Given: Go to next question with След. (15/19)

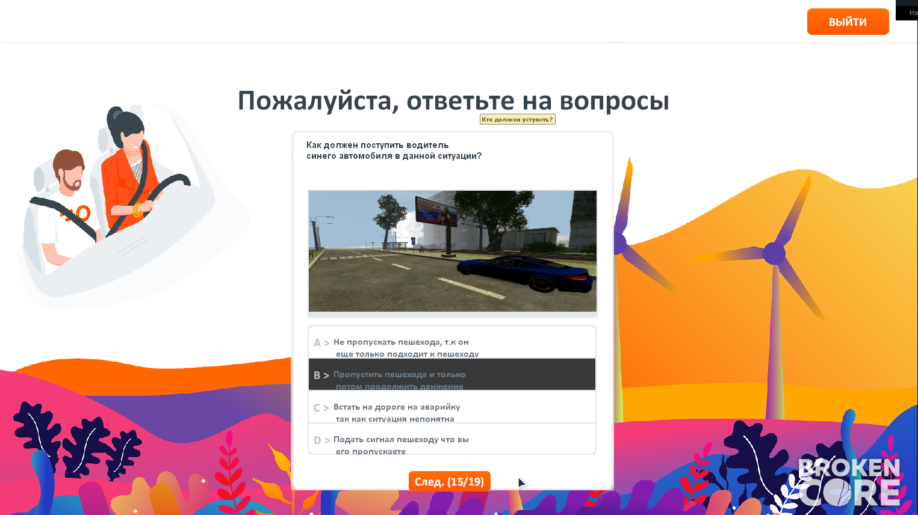Looking at the screenshot, I should click(x=450, y=481).
